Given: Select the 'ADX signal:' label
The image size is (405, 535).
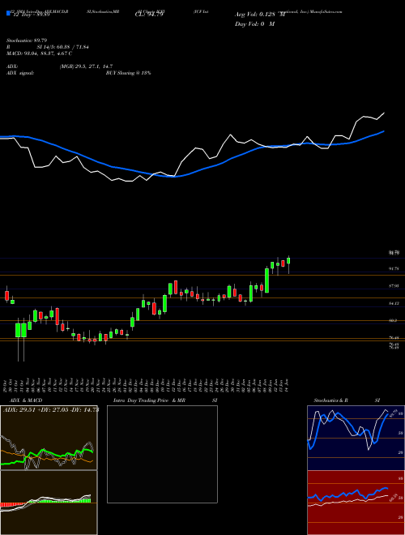Looking at the screenshot, I should [20, 73].
